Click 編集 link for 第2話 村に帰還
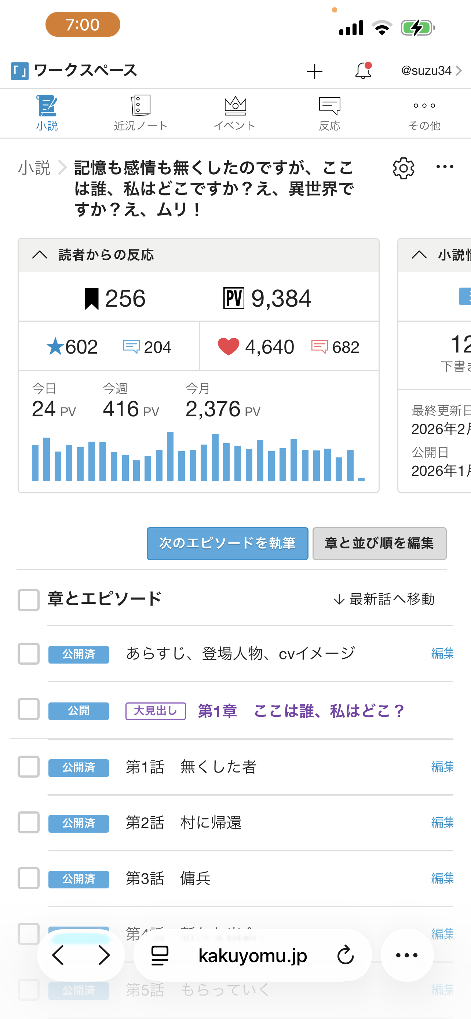Image resolution: width=471 pixels, height=1019 pixels. coord(442,822)
